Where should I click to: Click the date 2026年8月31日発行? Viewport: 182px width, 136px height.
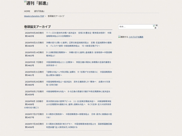click(34, 72)
